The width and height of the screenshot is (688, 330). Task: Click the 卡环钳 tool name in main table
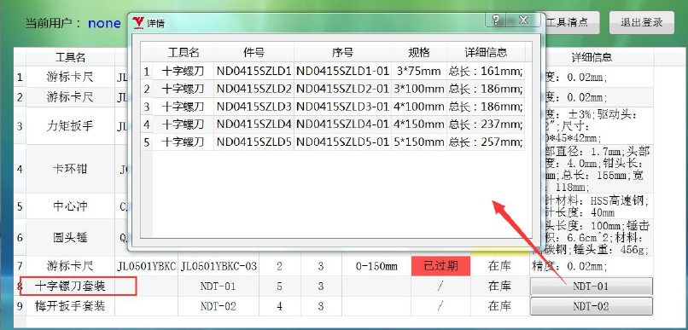click(70, 169)
